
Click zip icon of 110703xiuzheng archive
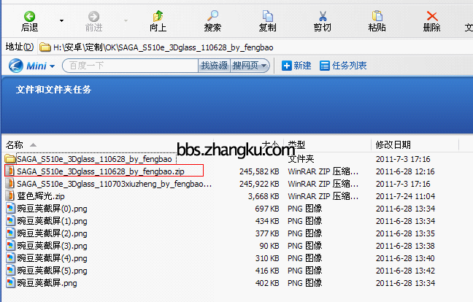click(x=10, y=183)
